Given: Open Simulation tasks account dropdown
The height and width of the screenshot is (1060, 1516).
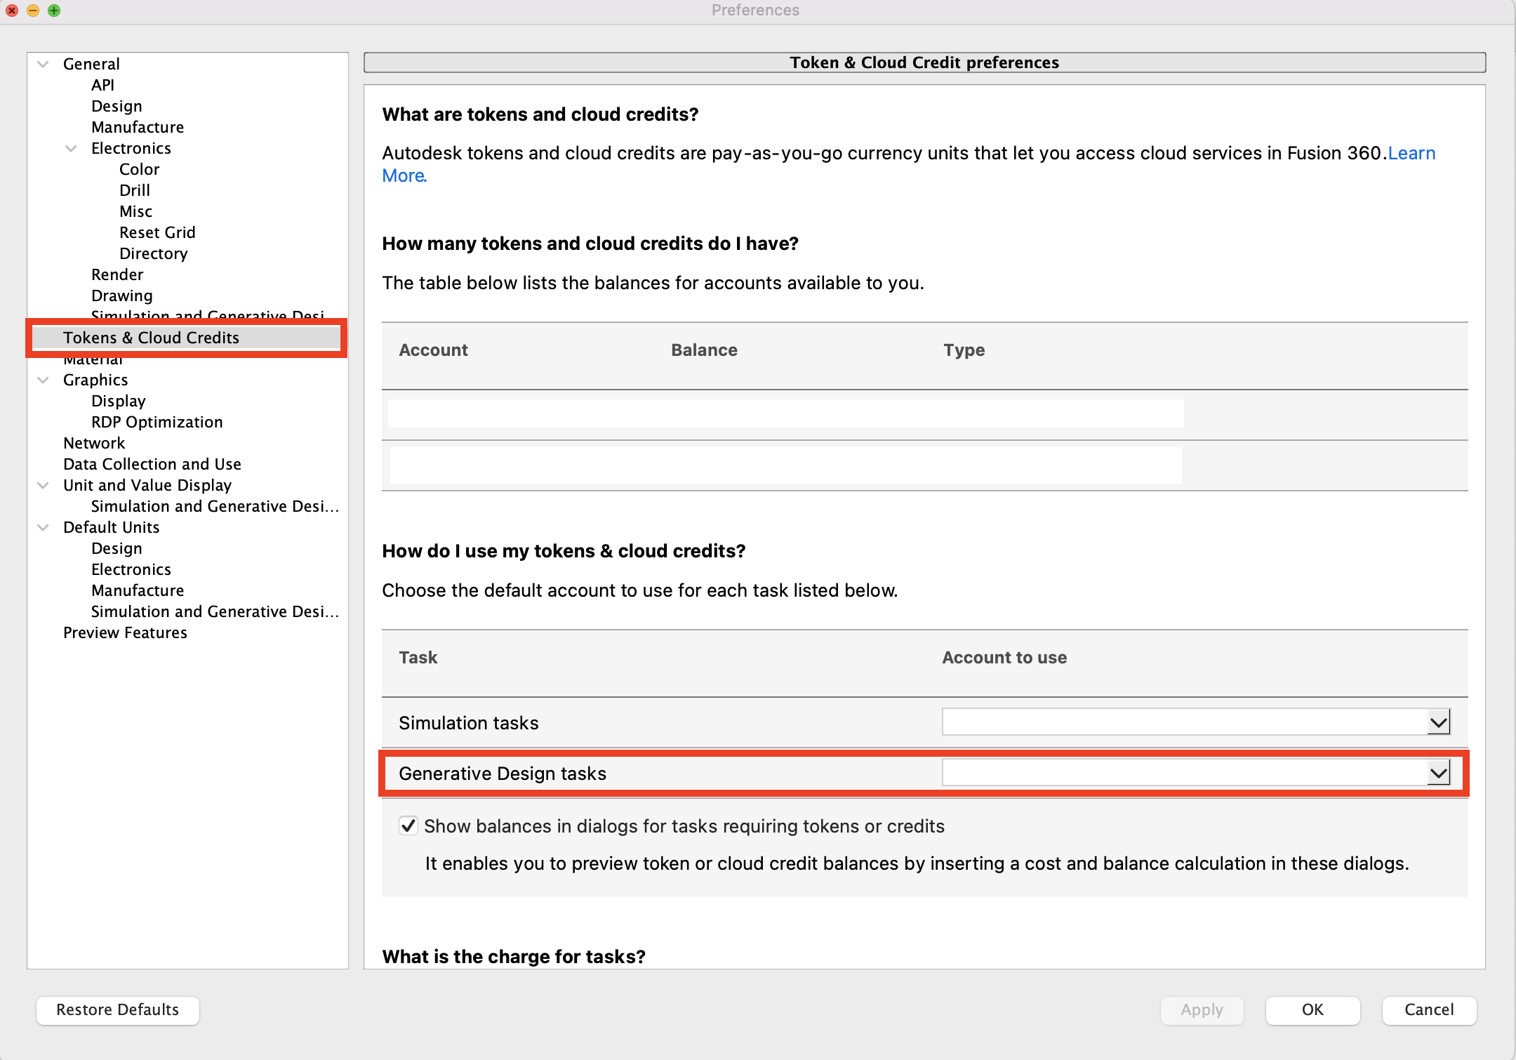Looking at the screenshot, I should pyautogui.click(x=1438, y=722).
